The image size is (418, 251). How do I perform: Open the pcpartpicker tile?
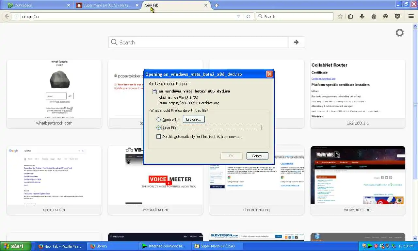[x=126, y=94]
